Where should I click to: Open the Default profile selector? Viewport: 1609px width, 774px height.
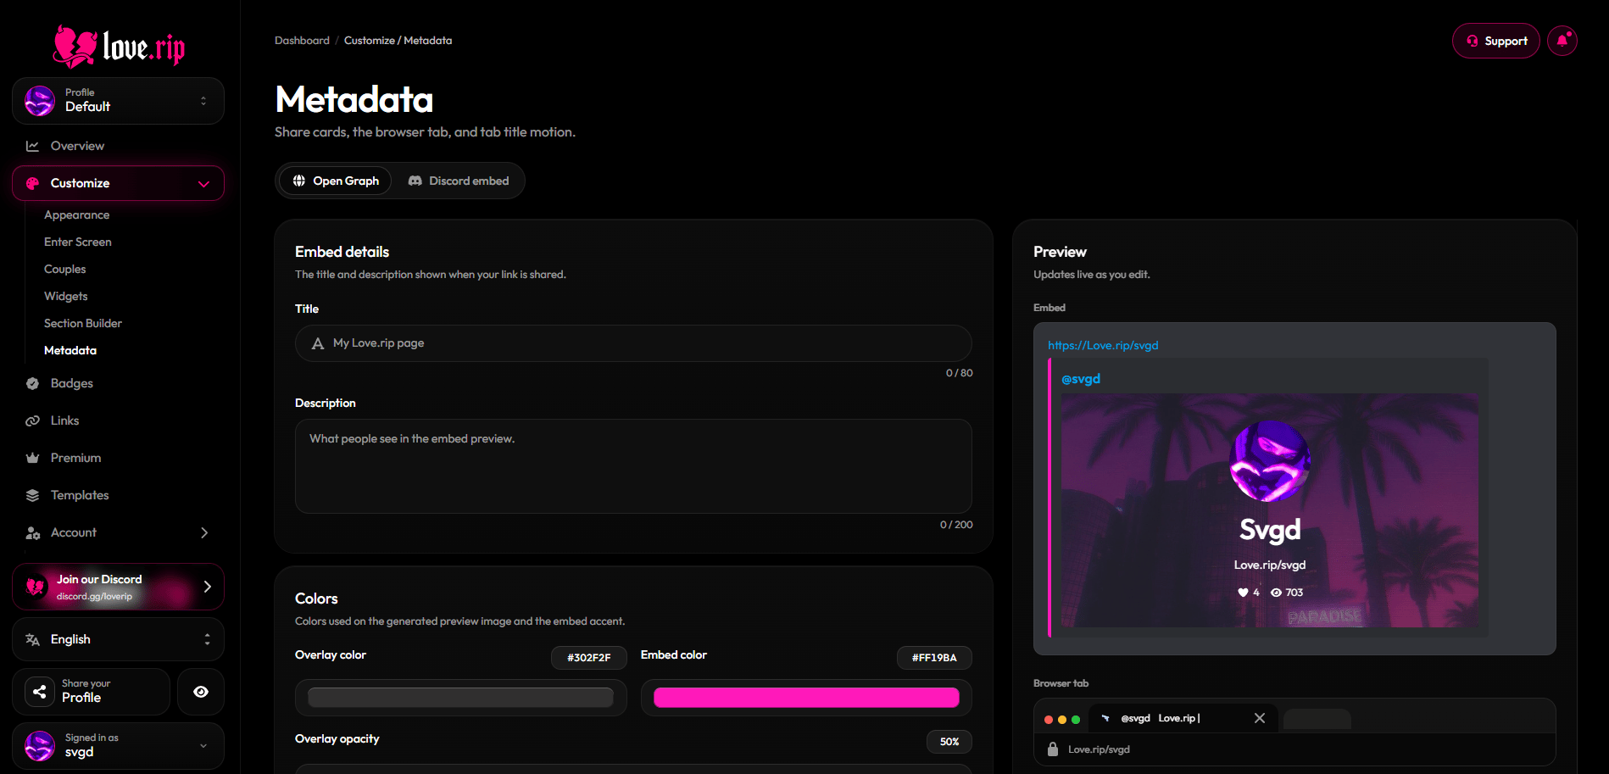point(118,101)
